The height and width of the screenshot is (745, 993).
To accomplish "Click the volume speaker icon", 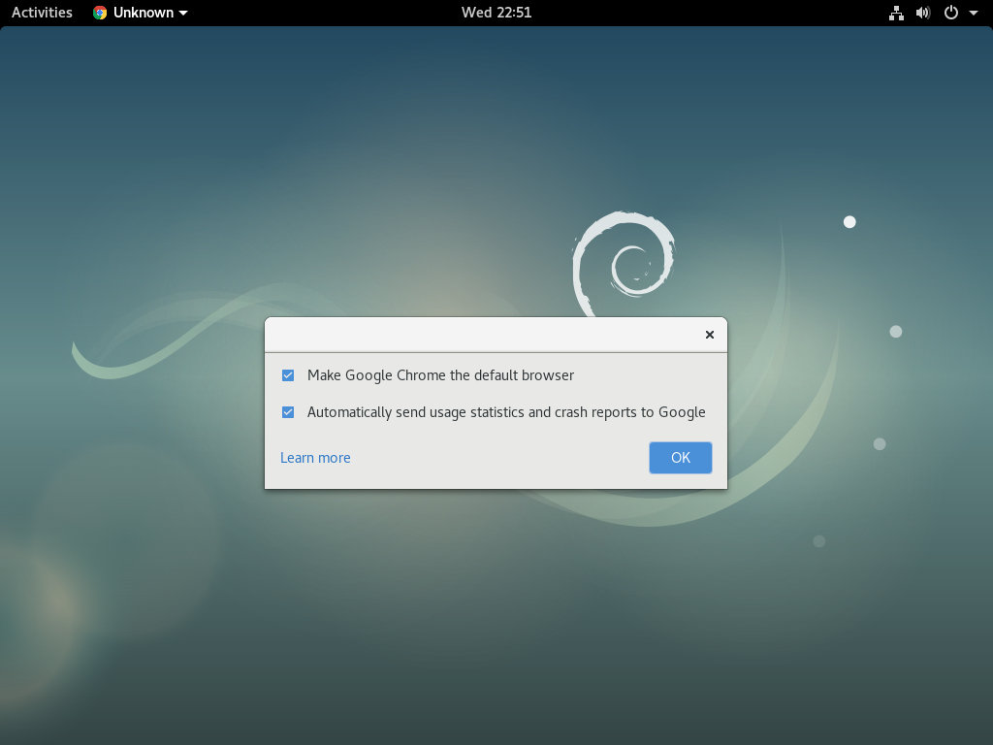I will pyautogui.click(x=923, y=13).
